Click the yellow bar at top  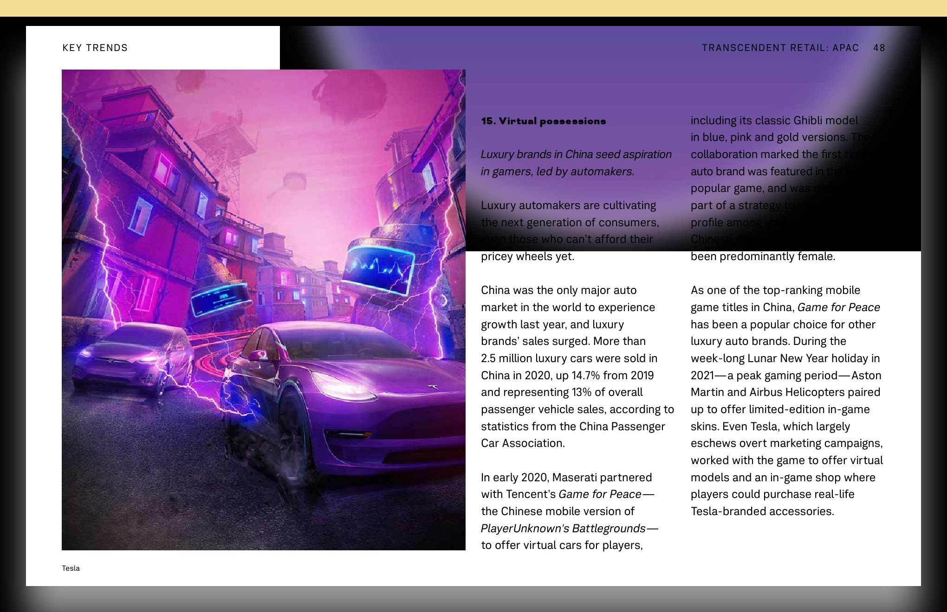click(x=473, y=8)
